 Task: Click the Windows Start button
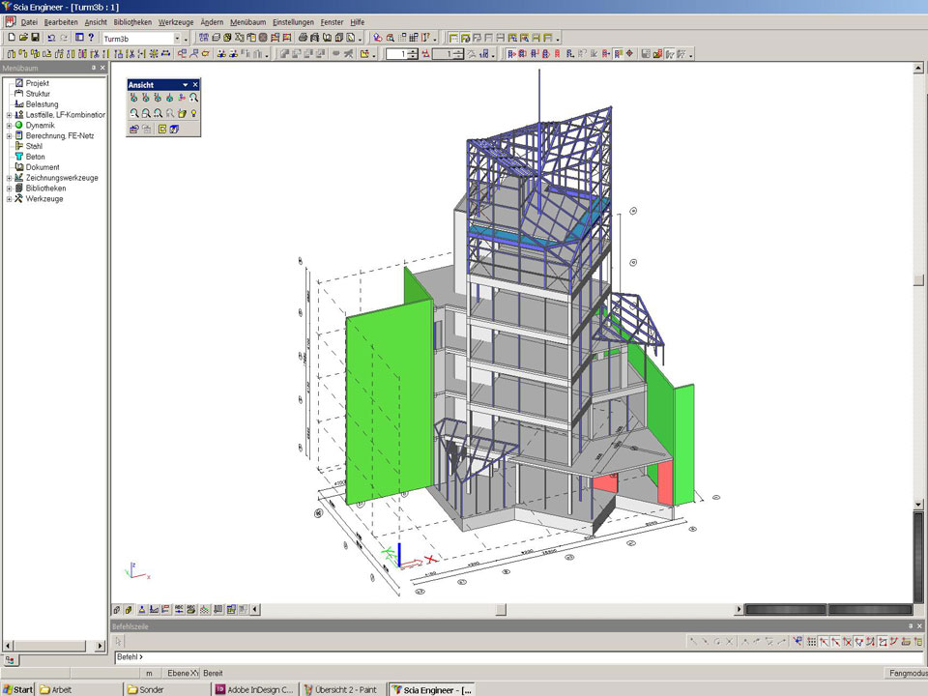(x=17, y=689)
